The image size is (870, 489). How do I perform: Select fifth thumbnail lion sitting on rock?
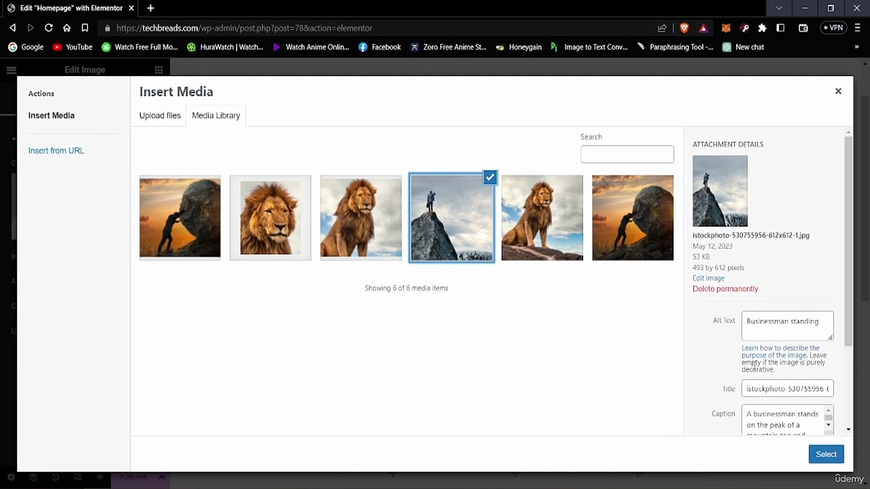pyautogui.click(x=542, y=217)
